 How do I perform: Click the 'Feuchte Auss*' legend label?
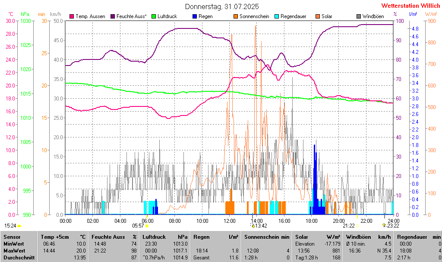point(131,16)
